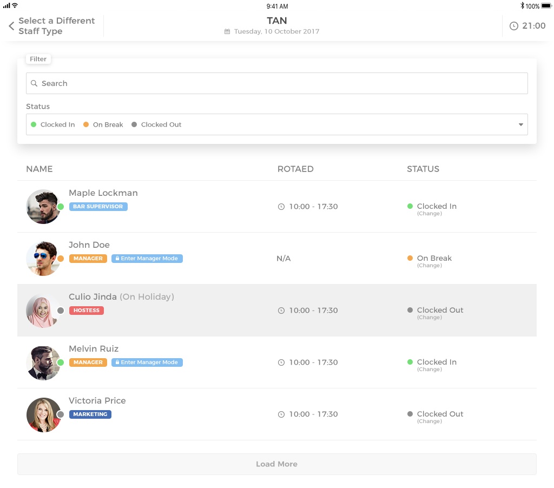Change Victoria Price's Clocked Out status
Image resolution: width=554 pixels, height=488 pixels.
430,421
